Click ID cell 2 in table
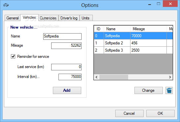 [x=99, y=50]
